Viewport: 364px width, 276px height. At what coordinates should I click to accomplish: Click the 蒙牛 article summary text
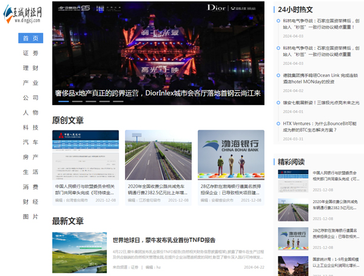tap(188, 254)
